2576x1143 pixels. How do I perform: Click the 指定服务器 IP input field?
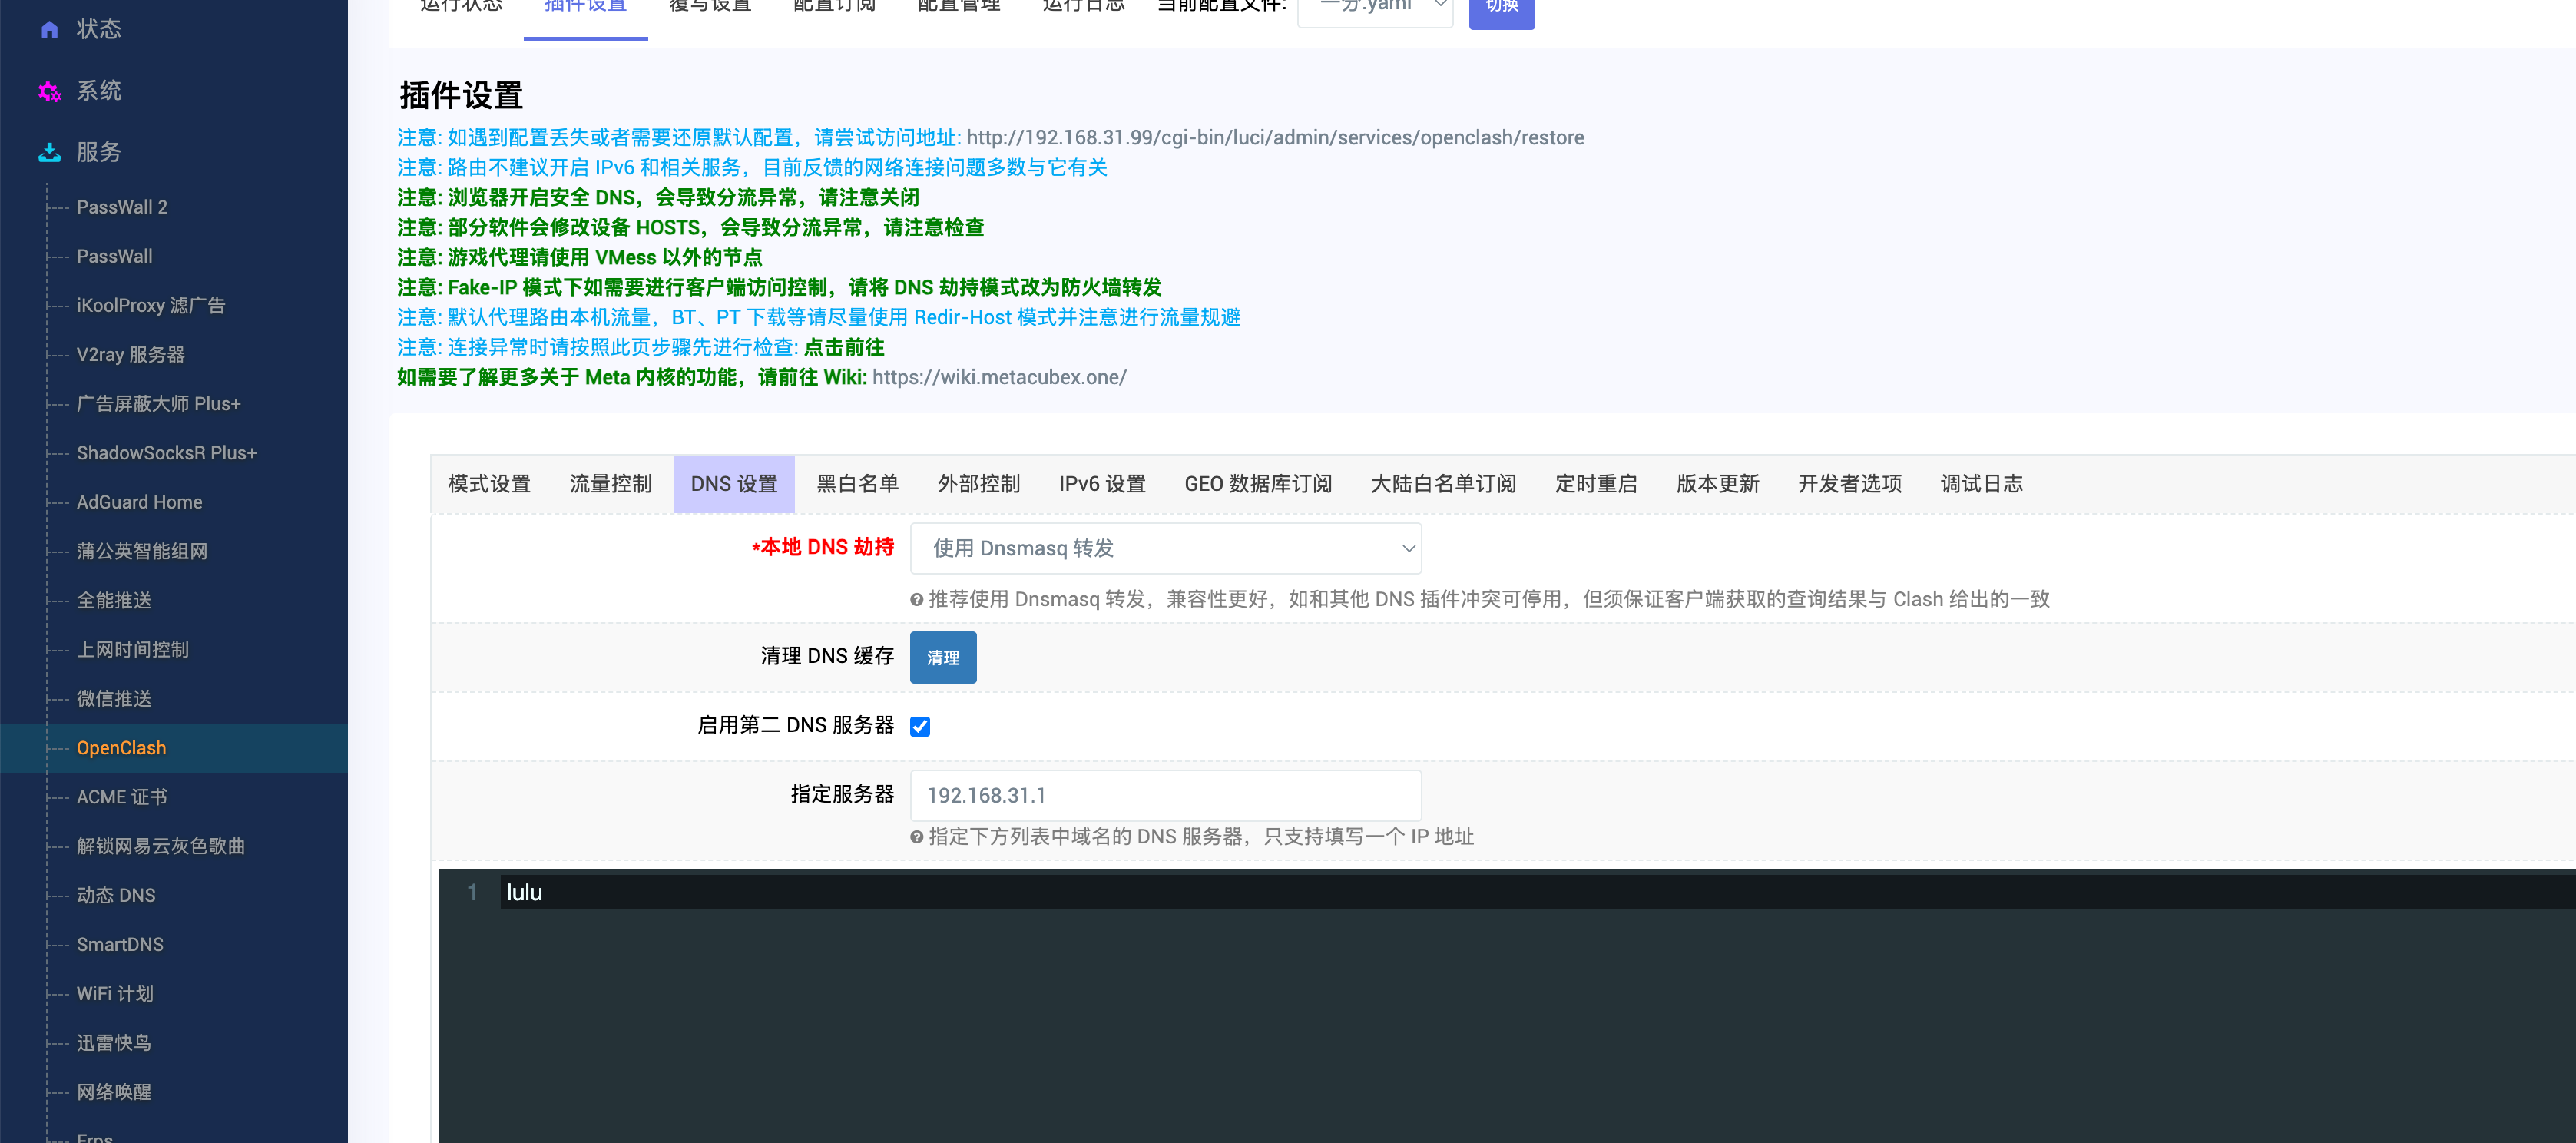(x=1165, y=795)
